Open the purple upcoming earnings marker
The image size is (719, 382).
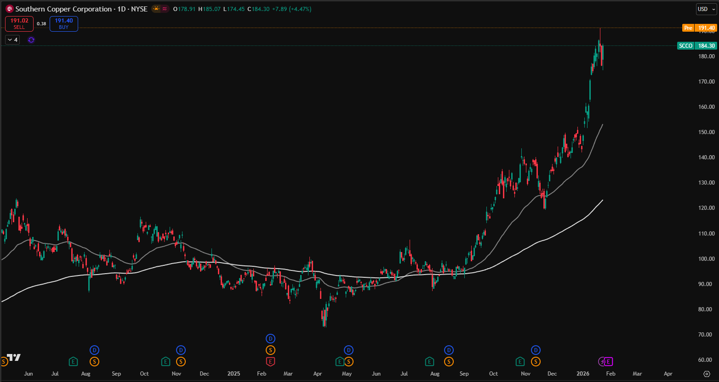click(x=608, y=362)
